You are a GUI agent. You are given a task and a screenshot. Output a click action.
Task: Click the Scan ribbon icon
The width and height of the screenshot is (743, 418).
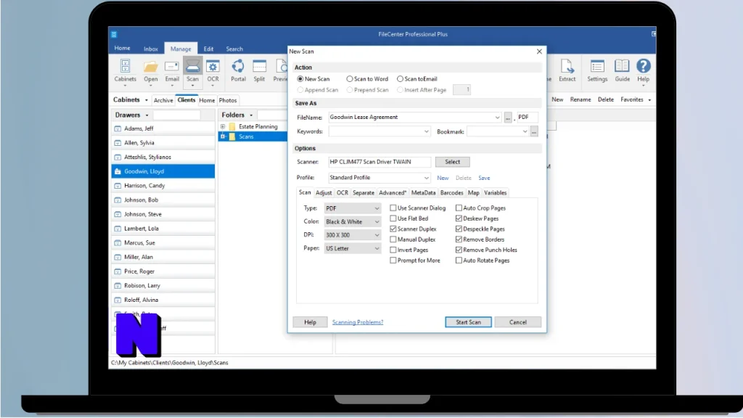click(x=192, y=67)
